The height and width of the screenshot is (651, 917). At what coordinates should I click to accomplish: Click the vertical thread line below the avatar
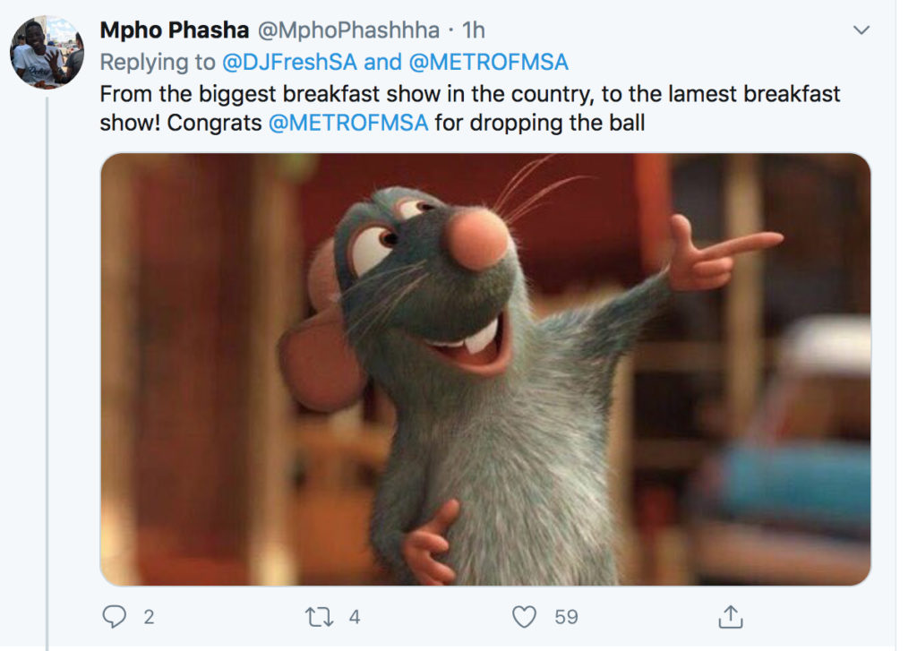tap(47, 373)
